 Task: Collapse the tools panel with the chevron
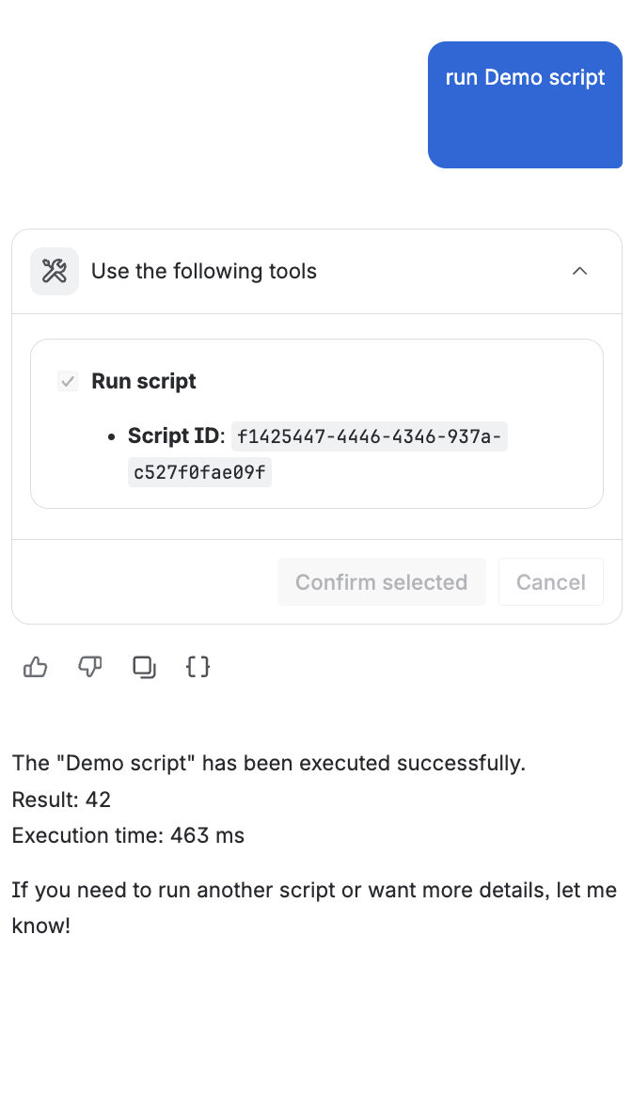coord(580,272)
